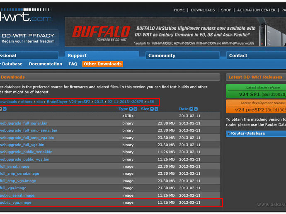The height and width of the screenshot is (214, 286).
Task: Open the Router-Database button
Action: (256, 133)
